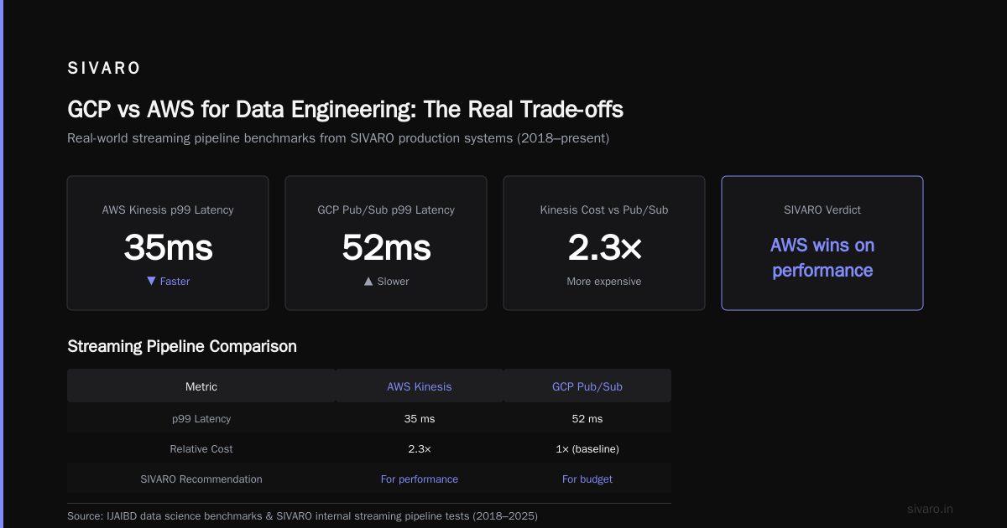Click the up triangle beside Slower
Screen dimensions: 1007x528
click(x=368, y=282)
